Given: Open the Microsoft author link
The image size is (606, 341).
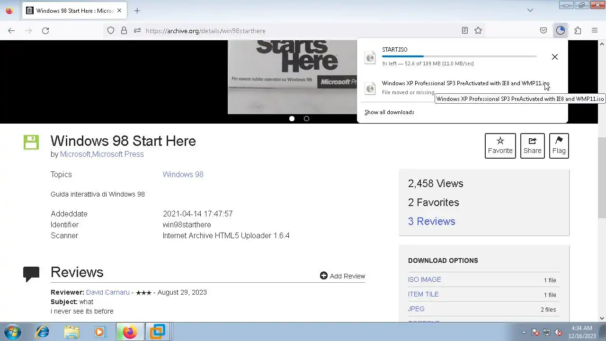Looking at the screenshot, I should pyautogui.click(x=75, y=154).
